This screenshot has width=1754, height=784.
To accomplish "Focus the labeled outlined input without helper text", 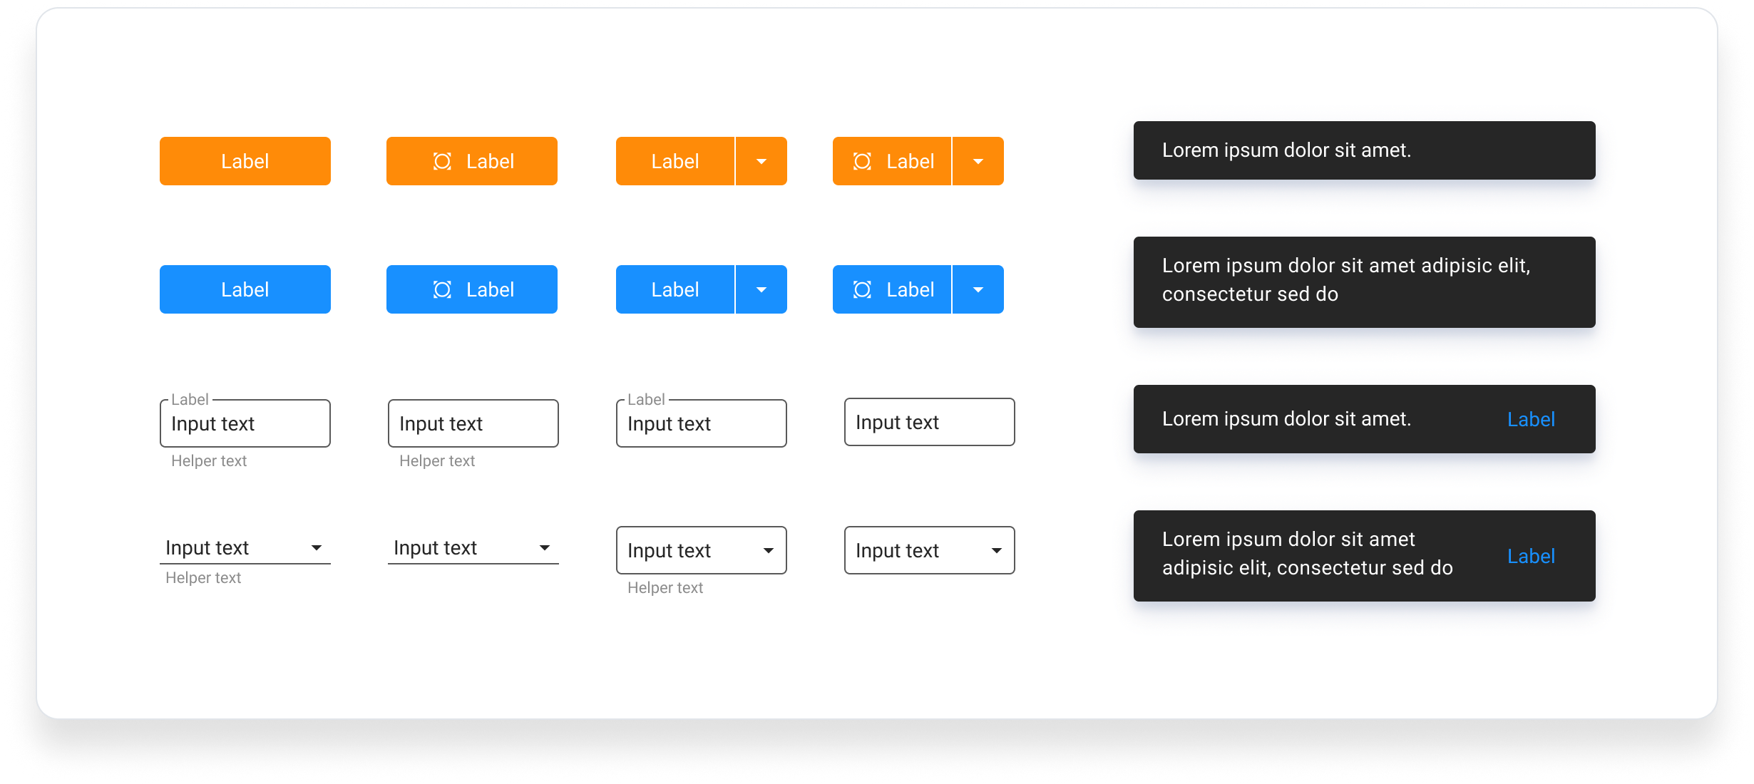I will (x=701, y=424).
